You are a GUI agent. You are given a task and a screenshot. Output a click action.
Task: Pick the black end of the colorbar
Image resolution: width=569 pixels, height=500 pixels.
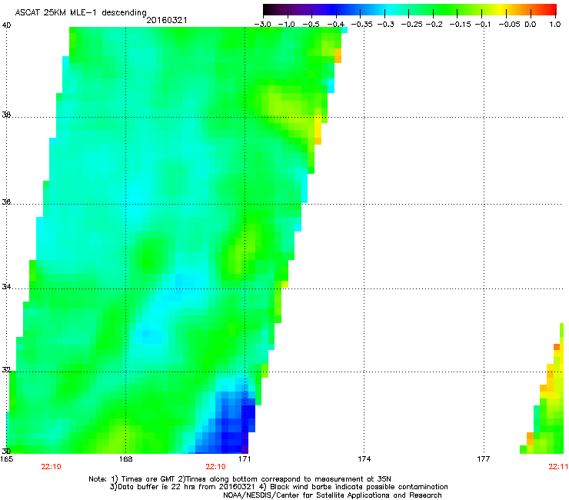(x=268, y=9)
